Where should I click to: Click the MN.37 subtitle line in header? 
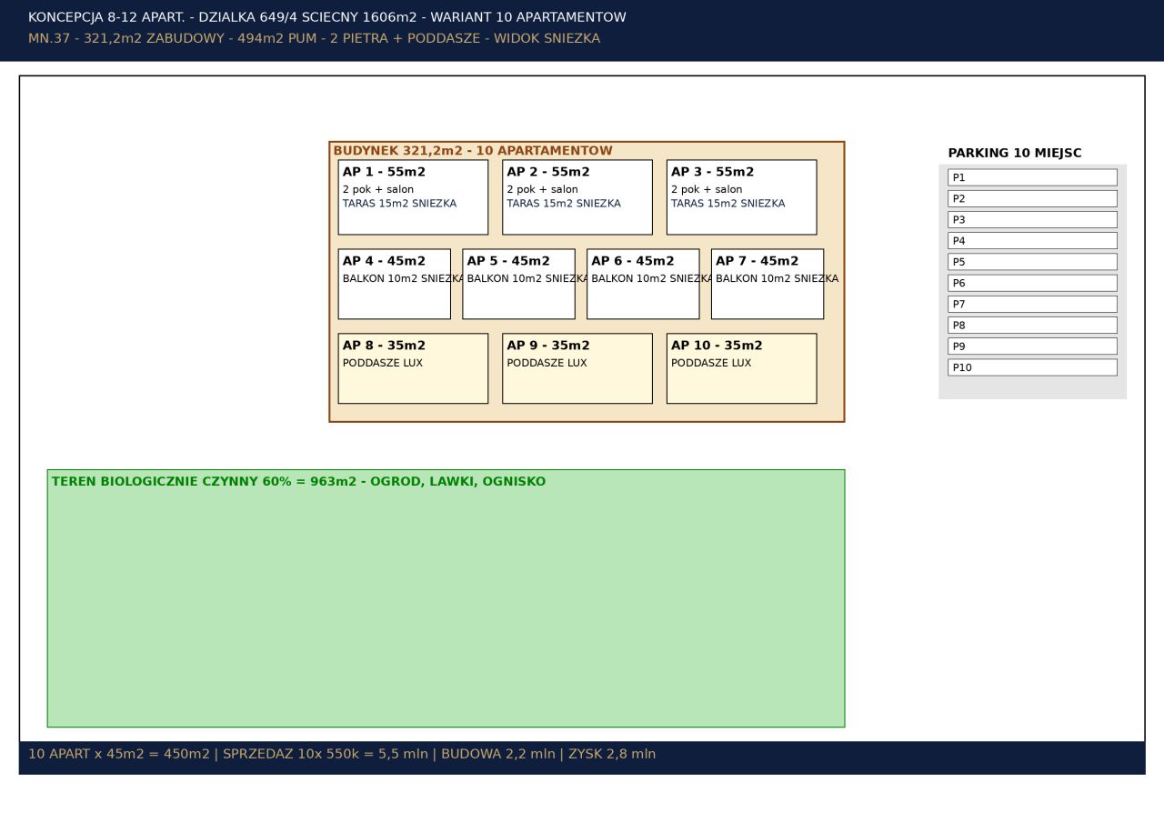point(314,39)
